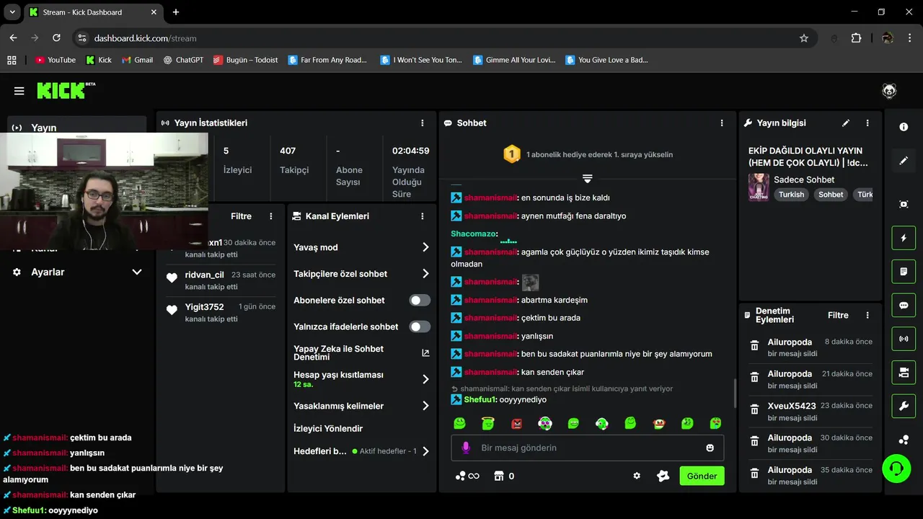923x519 pixels.
Task: Click the Turkish tag chip
Action: point(791,195)
